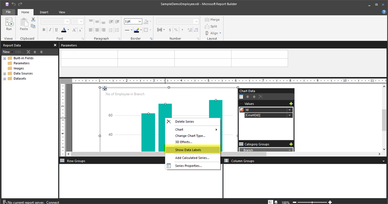Align paragraph right
The height and width of the screenshot is (204, 388).
(x=103, y=30)
